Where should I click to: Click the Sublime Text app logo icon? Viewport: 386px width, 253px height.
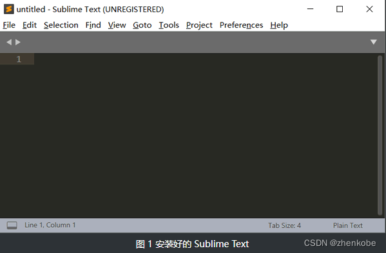9,9
